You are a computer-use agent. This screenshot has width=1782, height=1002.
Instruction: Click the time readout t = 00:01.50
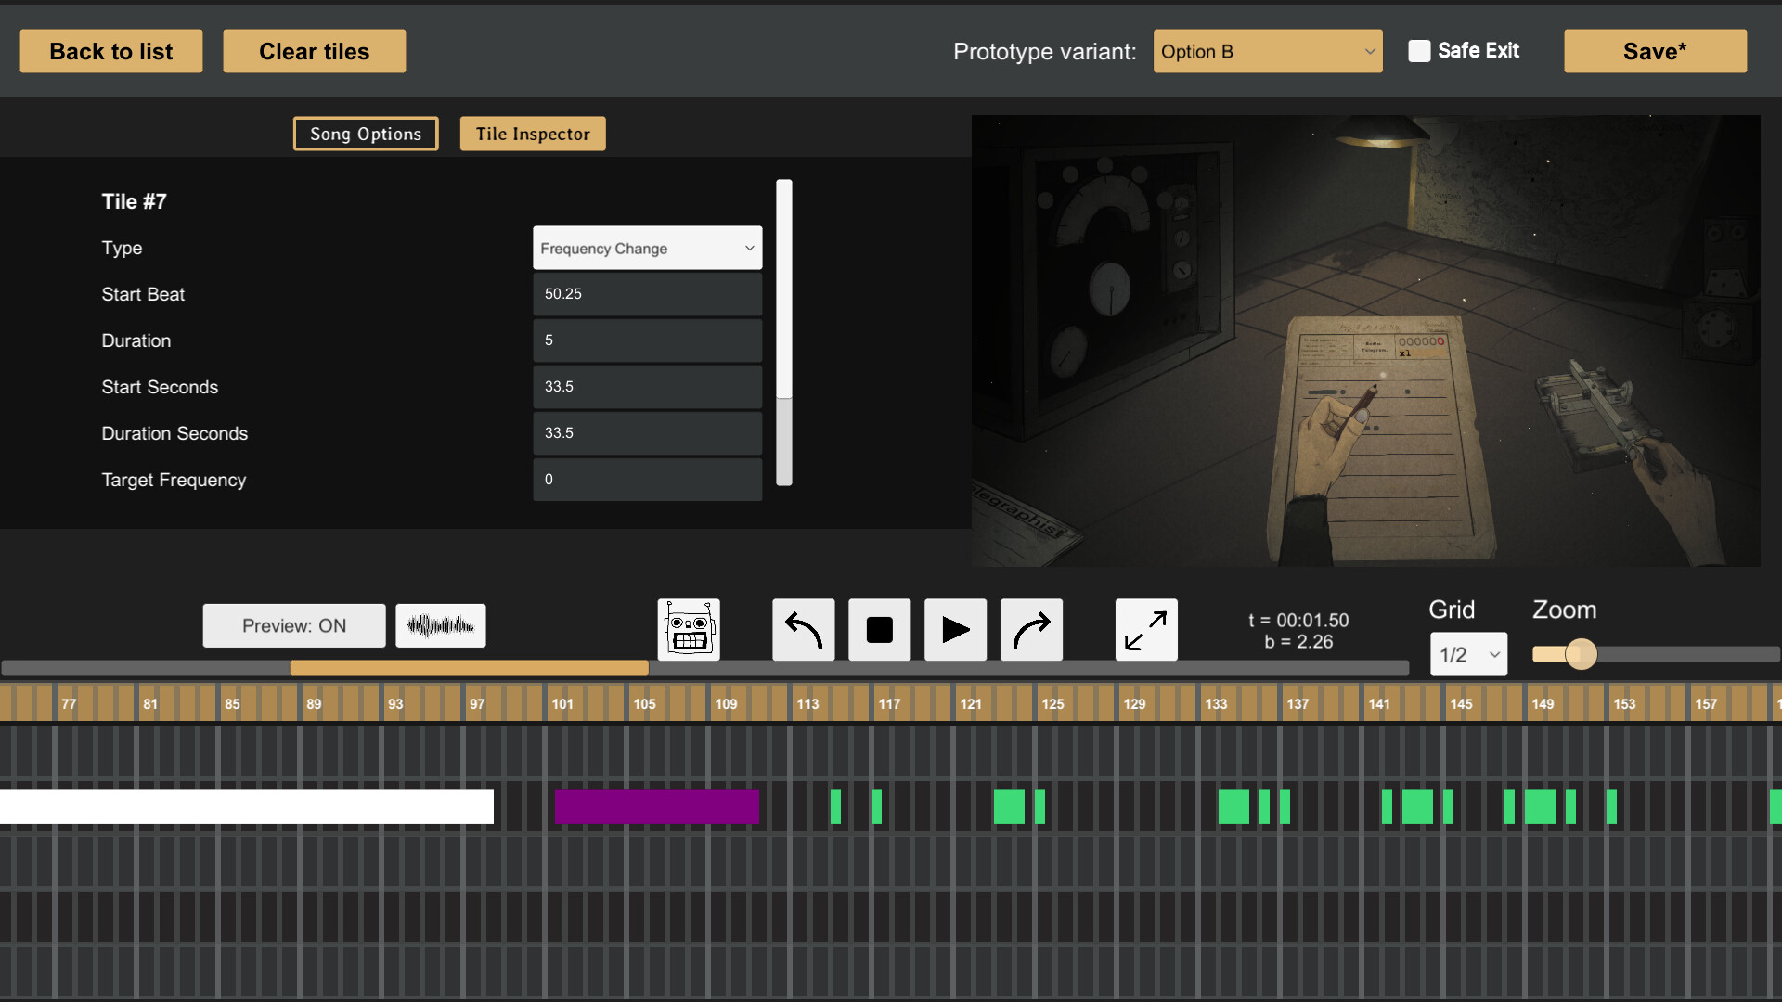[1298, 620]
